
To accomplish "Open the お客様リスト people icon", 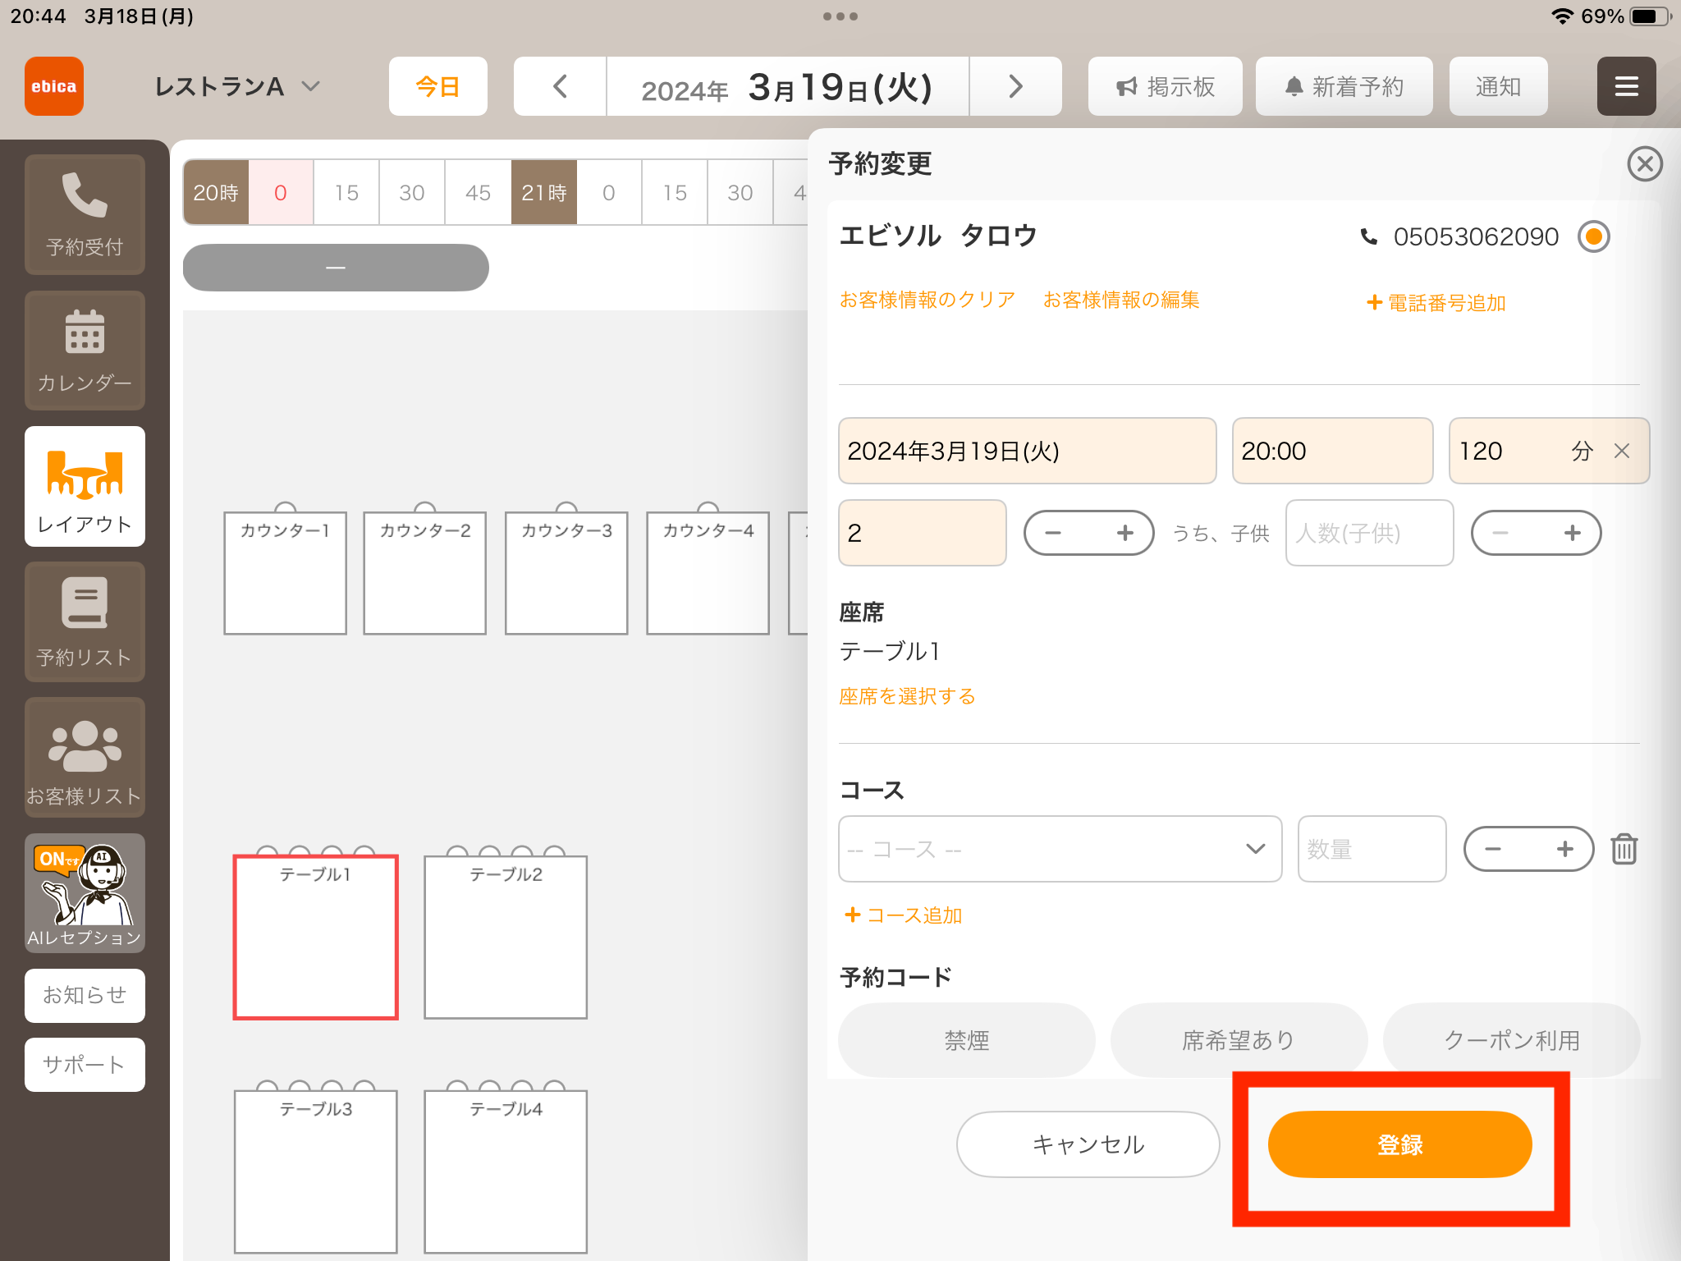I will (x=85, y=758).
